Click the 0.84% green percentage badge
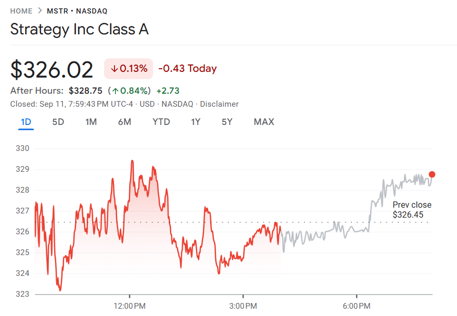This screenshot has height=316, width=457. tap(134, 89)
